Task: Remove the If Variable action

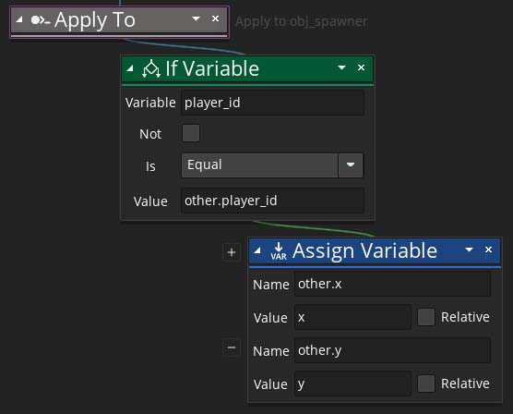Action: tap(361, 67)
